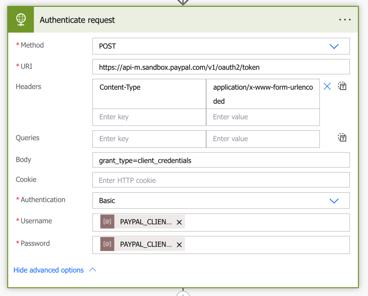Open the Authenticate request ellipsis menu
The width and height of the screenshot is (368, 296).
click(x=345, y=20)
